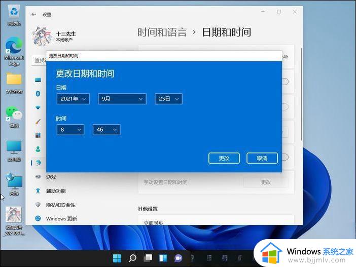Click the 十三先生 account name
Image resolution: width=356 pixels, height=267 pixels.
pos(66,34)
